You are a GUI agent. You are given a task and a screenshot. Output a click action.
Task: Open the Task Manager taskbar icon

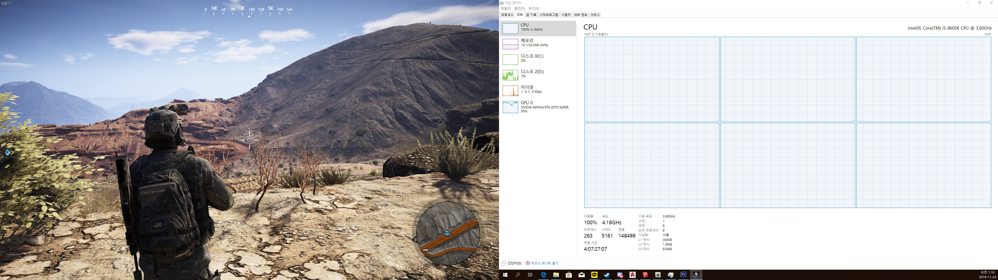pos(671,275)
